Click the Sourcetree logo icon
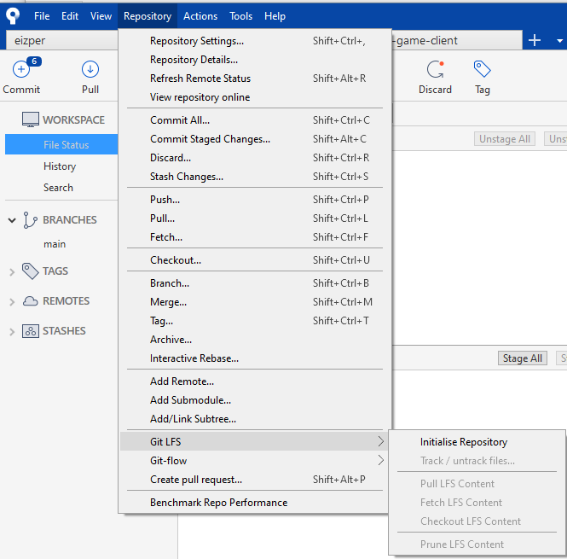The image size is (567, 559). pyautogui.click(x=13, y=15)
